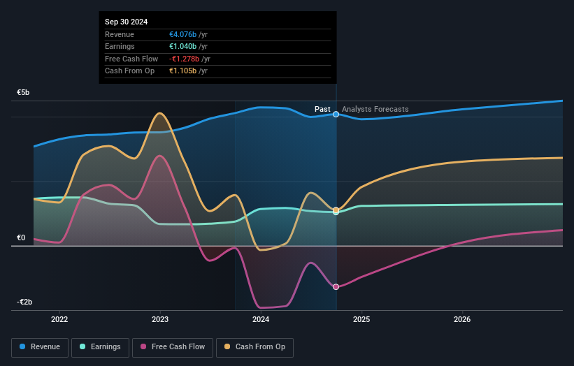Click the 2022 x-axis label
Viewport: 574px width, 366px height.
(x=59, y=319)
